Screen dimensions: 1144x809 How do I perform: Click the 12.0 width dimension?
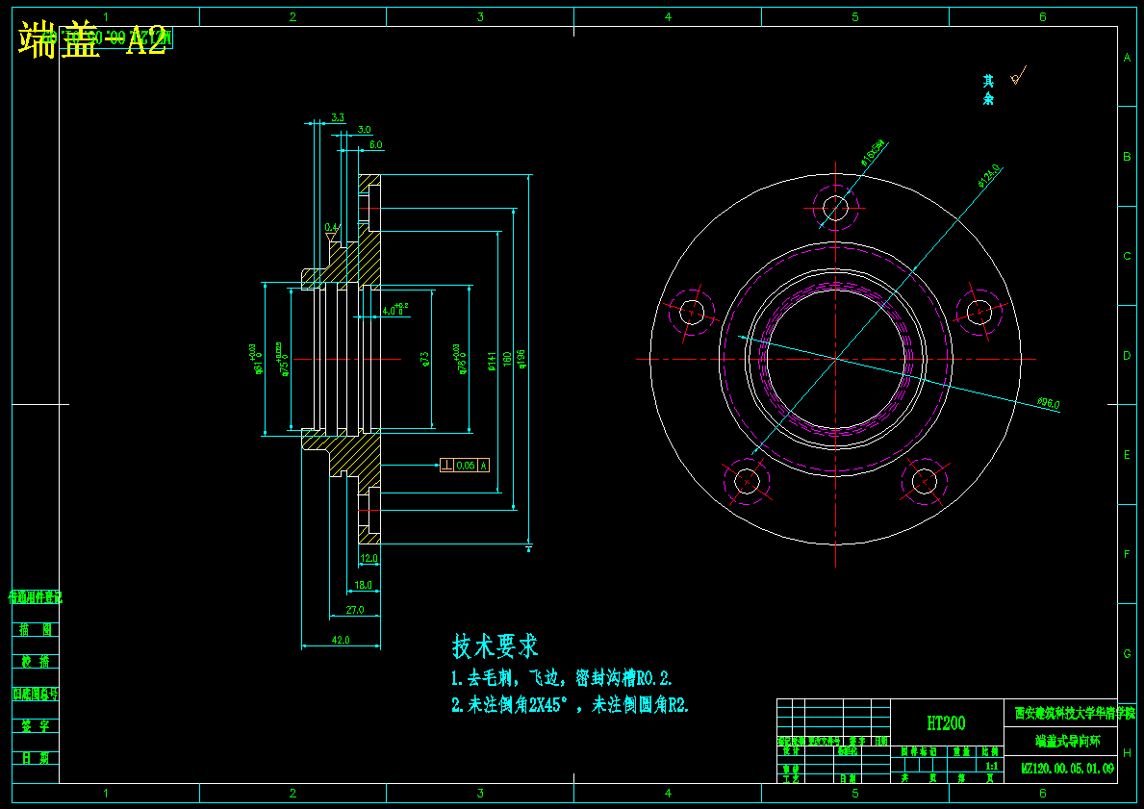[x=369, y=558]
